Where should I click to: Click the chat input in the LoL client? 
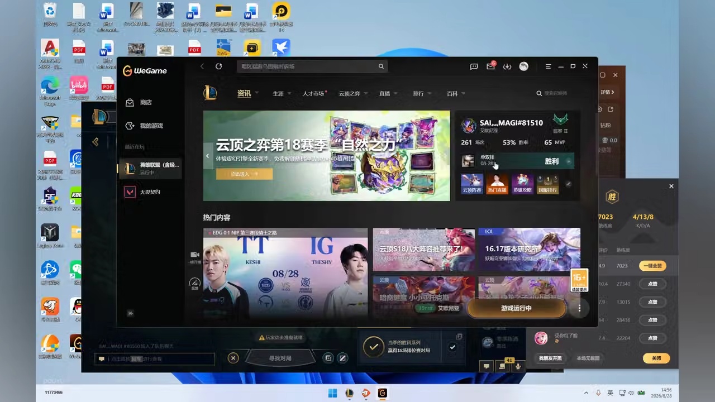(155, 359)
